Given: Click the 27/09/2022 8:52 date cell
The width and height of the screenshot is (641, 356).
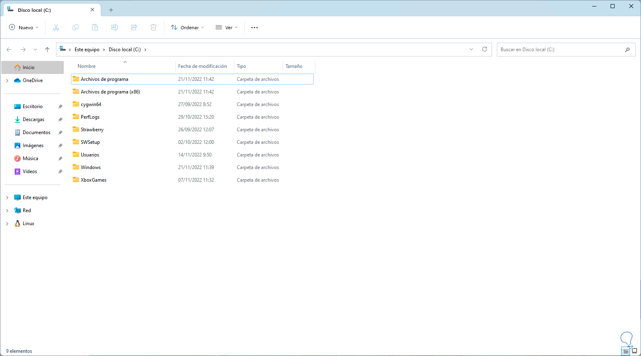Looking at the screenshot, I should [195, 104].
